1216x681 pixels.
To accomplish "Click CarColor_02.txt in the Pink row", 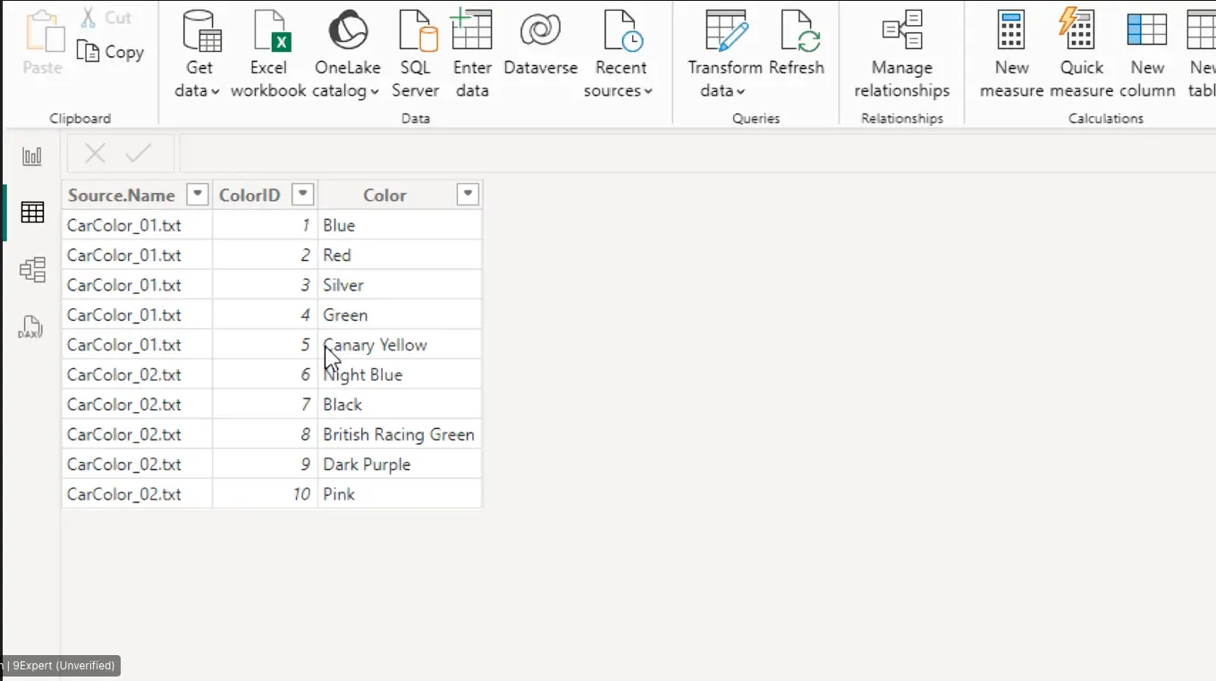I will point(137,493).
